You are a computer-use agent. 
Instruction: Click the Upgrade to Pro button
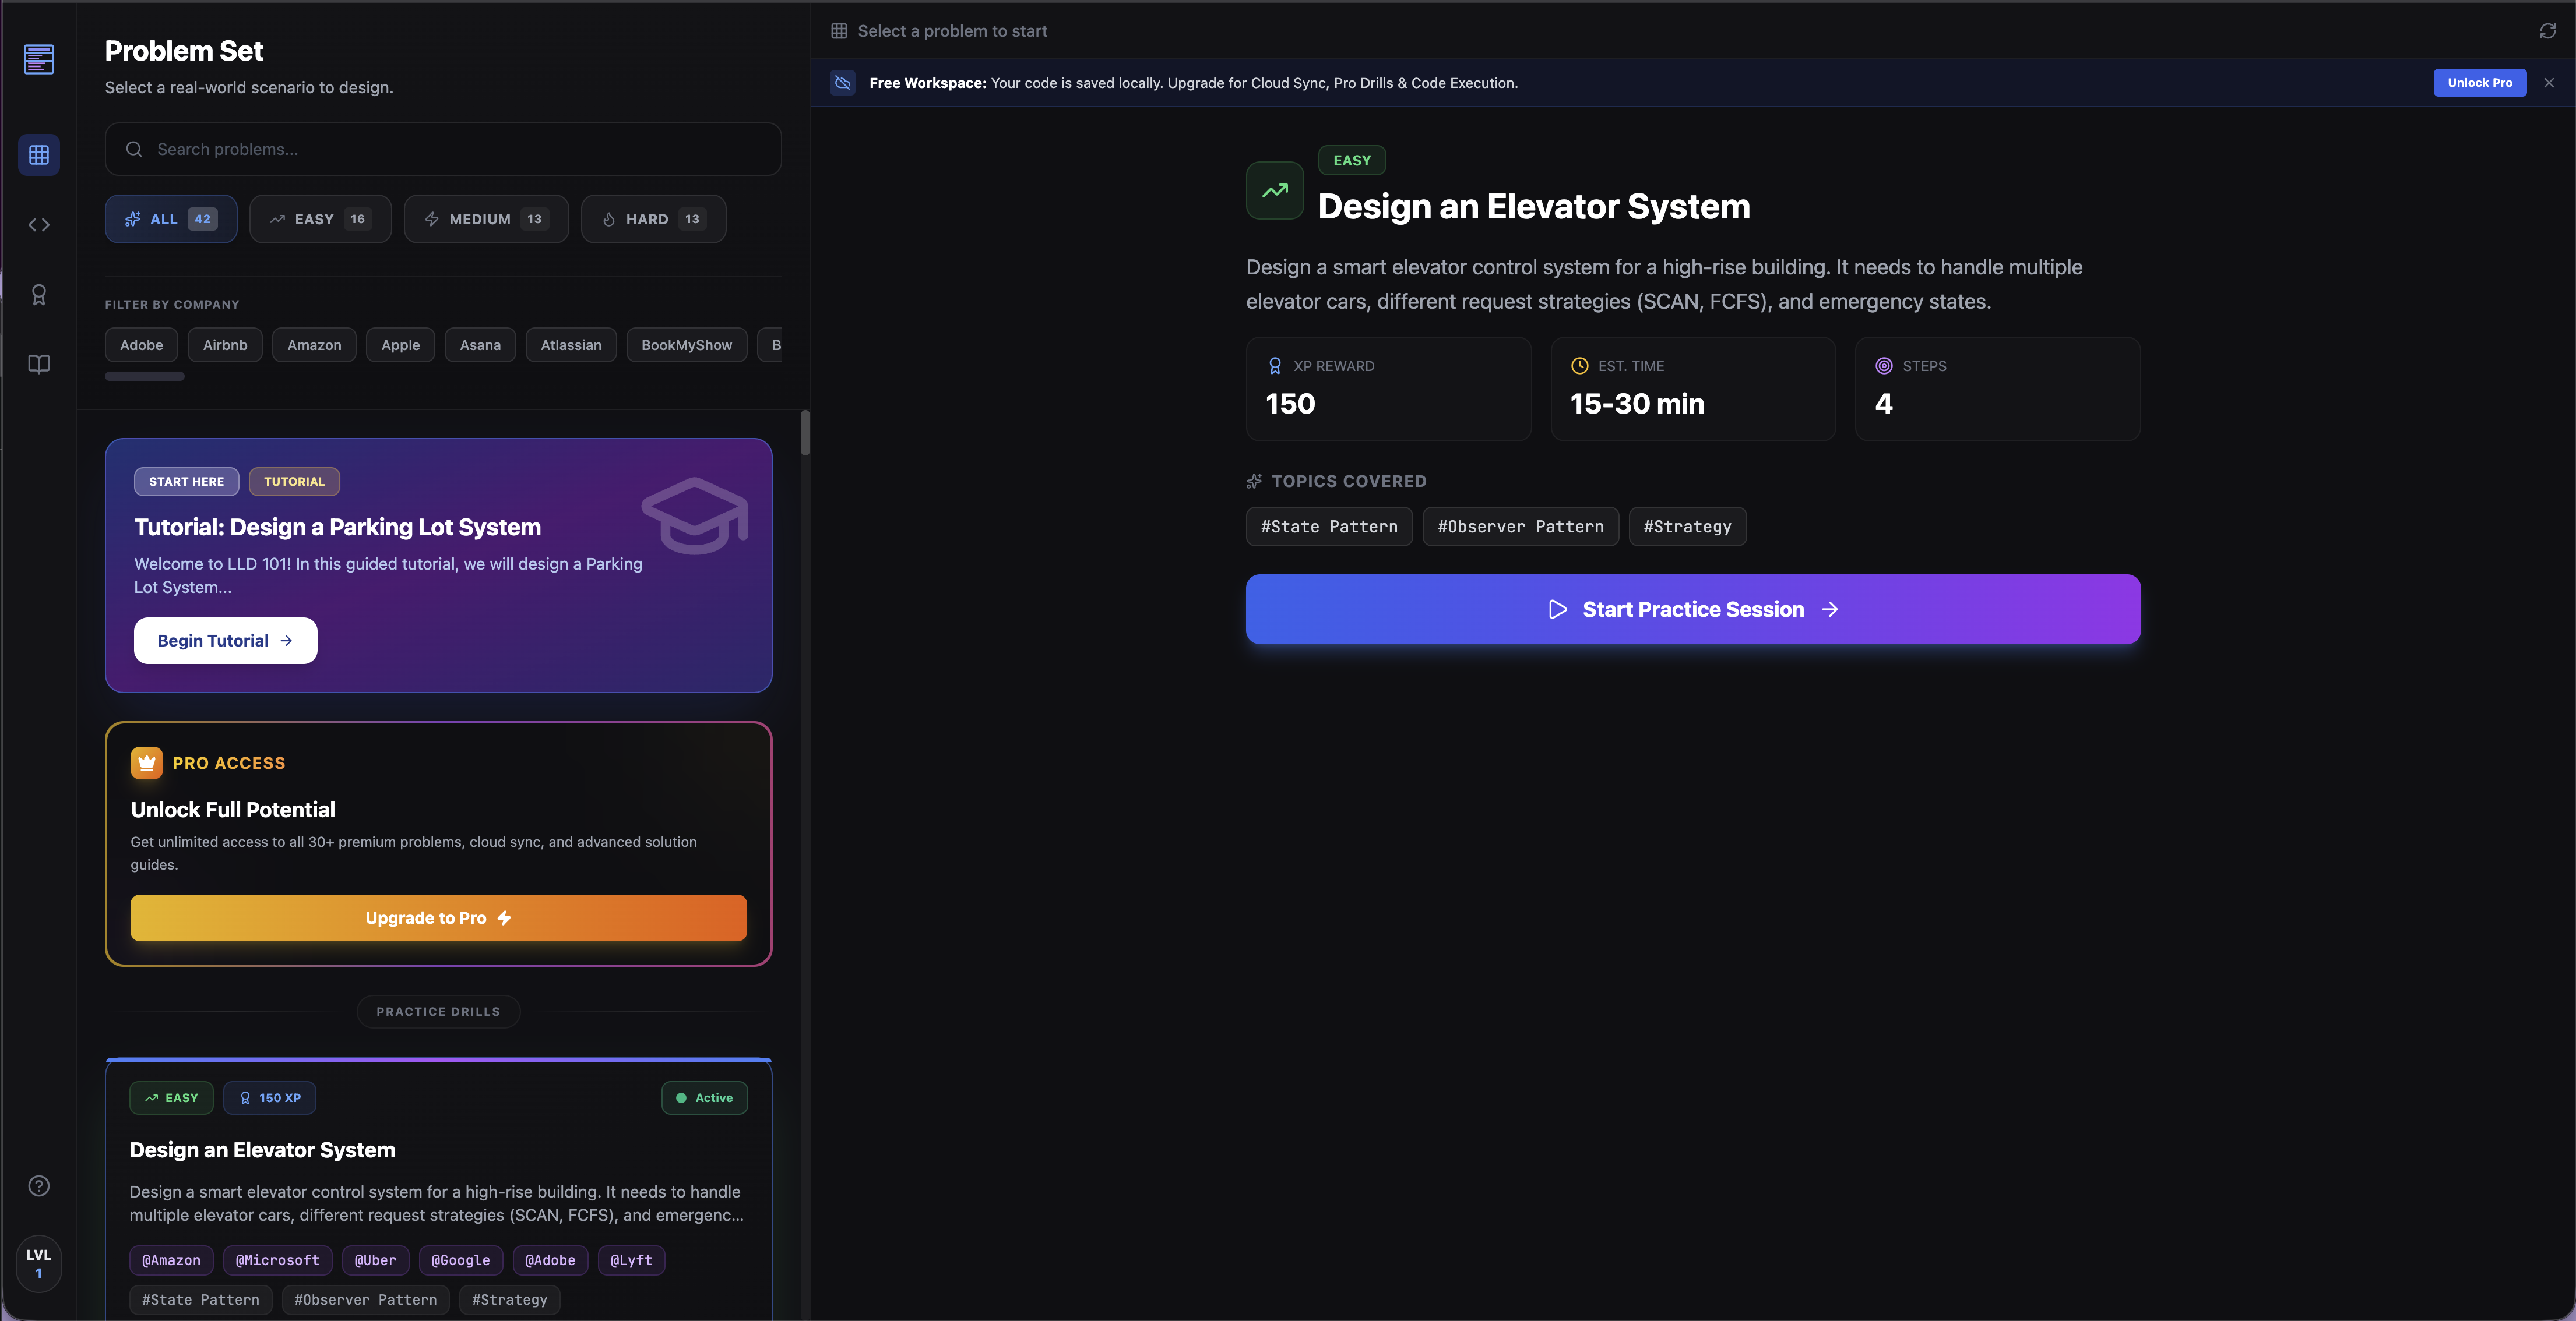point(438,917)
